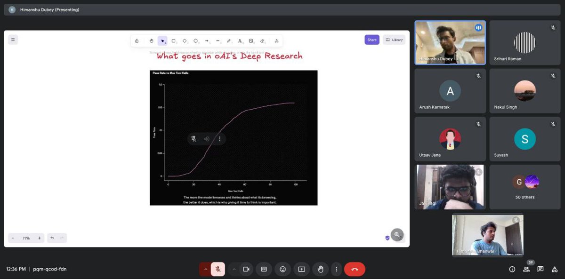This screenshot has width=565, height=279.
Task: Select the Rectangle shape tool
Action: pos(173,41)
